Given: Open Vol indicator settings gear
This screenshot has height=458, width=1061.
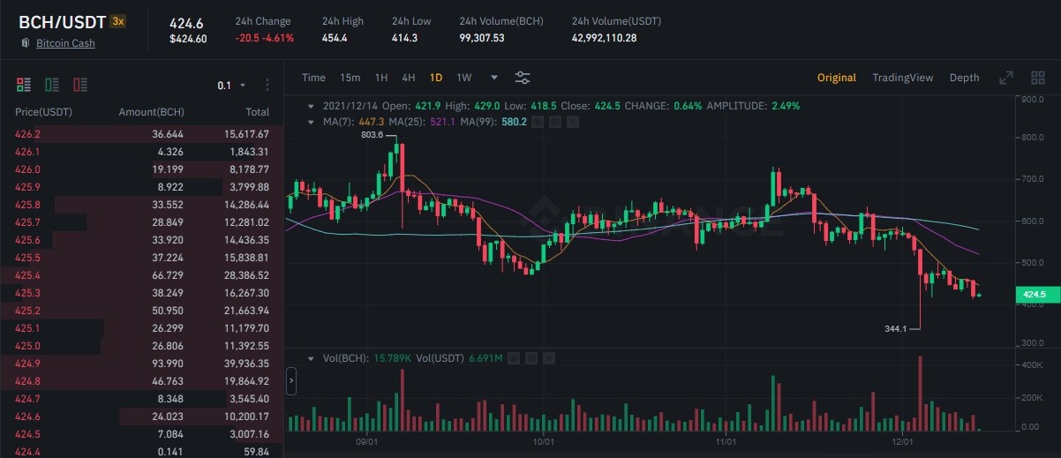Looking at the screenshot, I should tap(530, 358).
